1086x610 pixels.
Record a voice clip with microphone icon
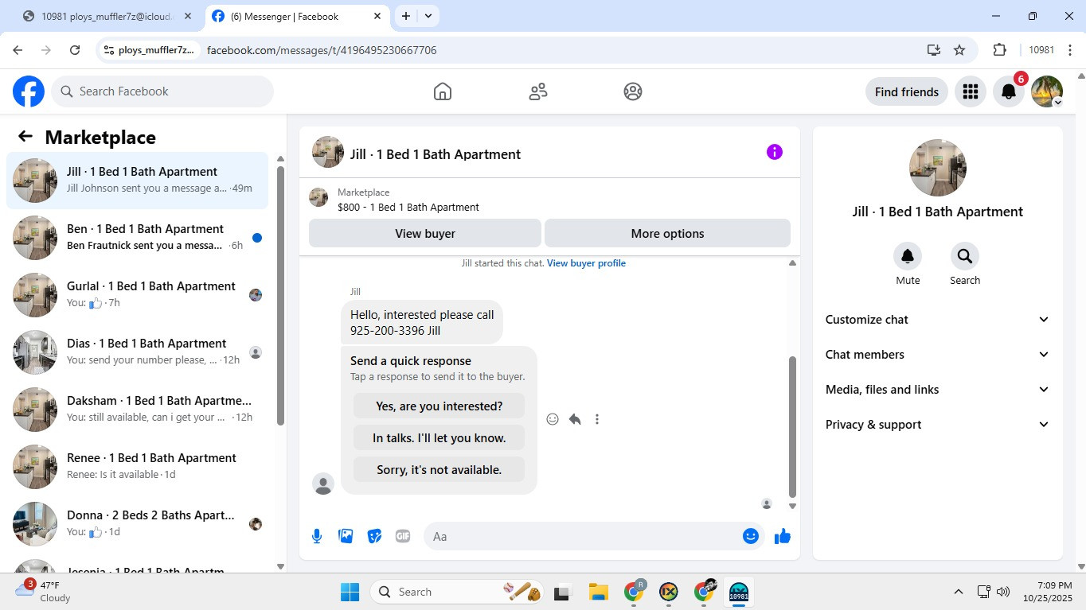pyautogui.click(x=317, y=536)
